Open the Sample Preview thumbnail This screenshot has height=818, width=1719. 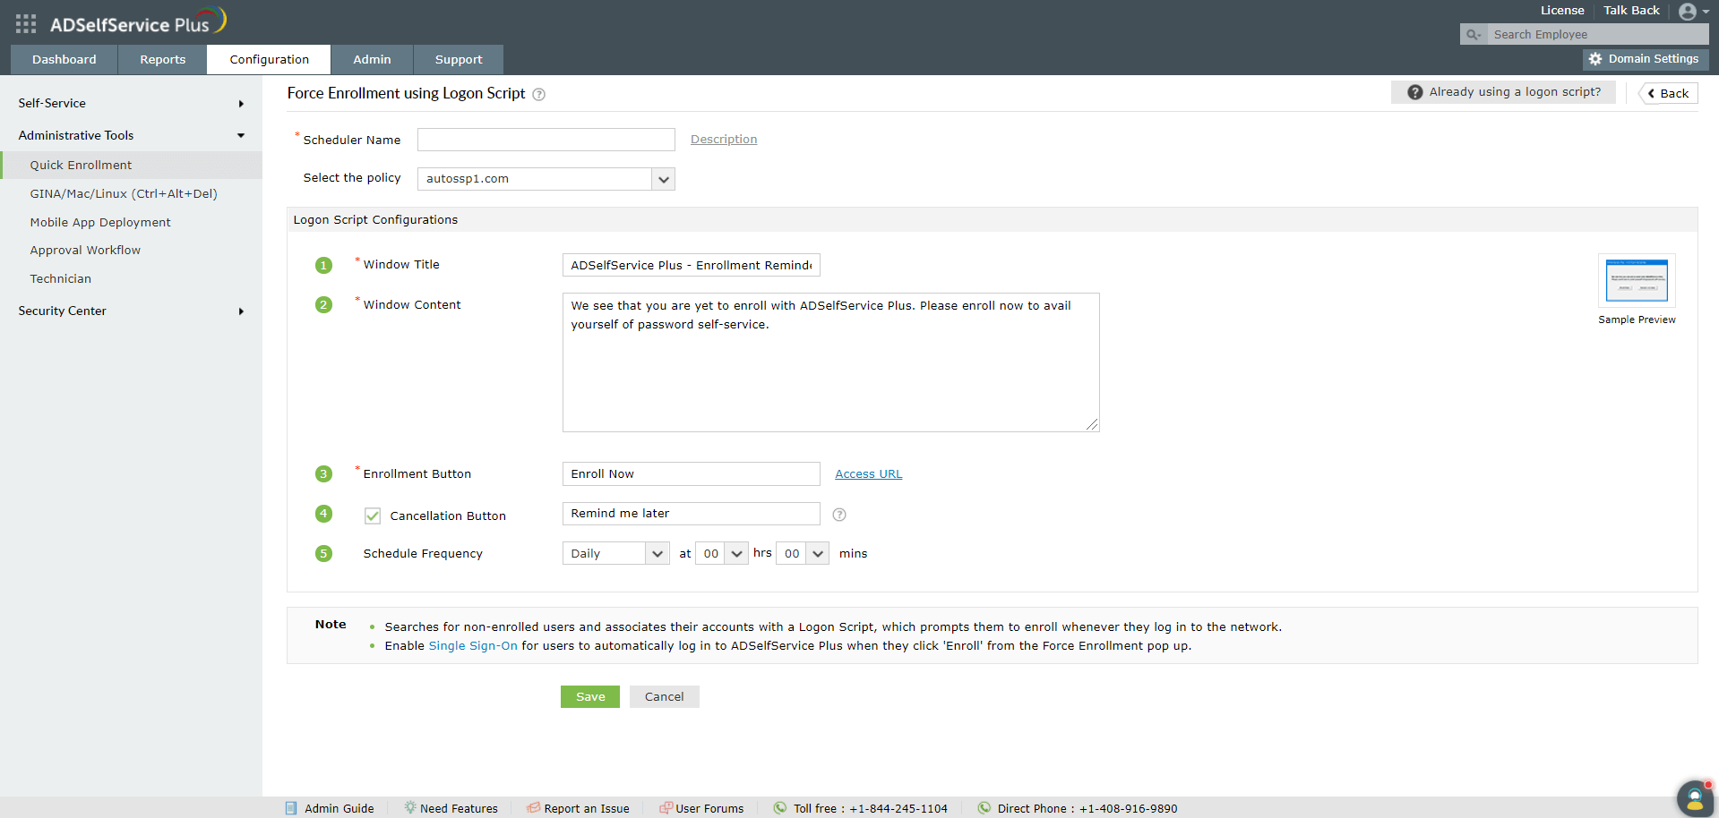[x=1637, y=281]
